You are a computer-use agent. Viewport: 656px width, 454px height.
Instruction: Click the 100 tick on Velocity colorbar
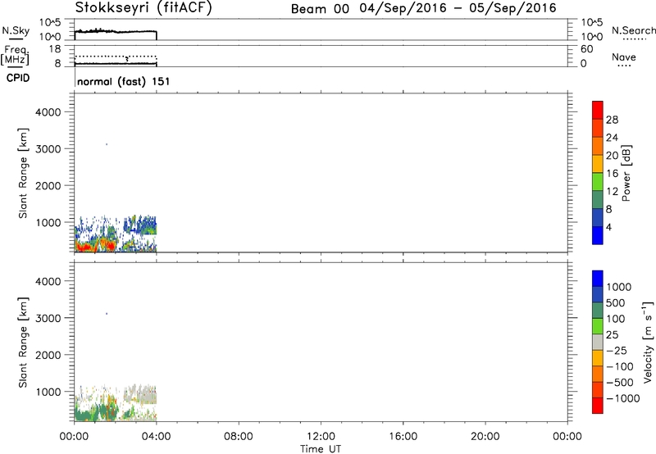click(x=616, y=319)
